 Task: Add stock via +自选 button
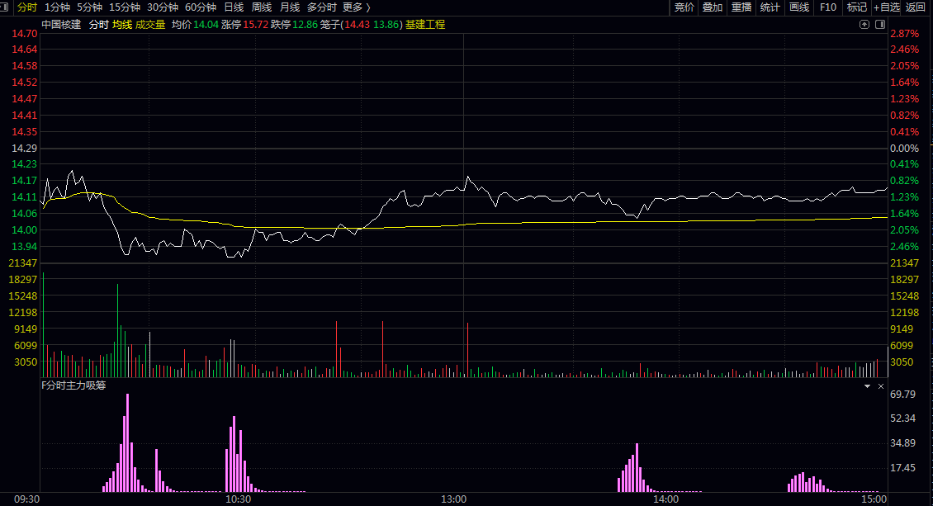coord(887,7)
